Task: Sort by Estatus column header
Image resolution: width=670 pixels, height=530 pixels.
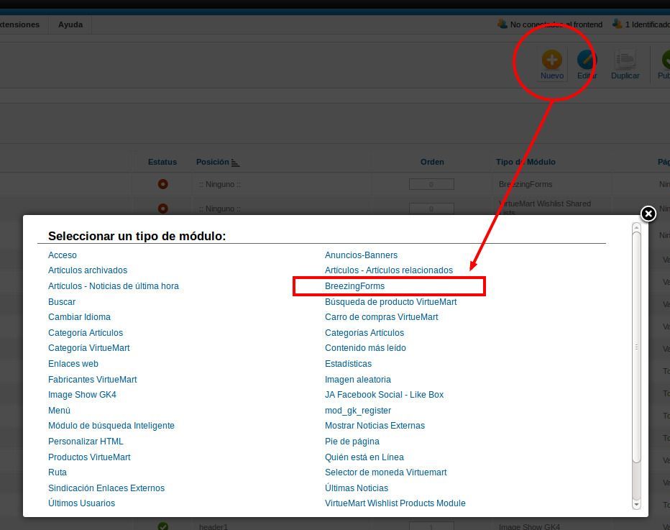Action: pos(162,162)
